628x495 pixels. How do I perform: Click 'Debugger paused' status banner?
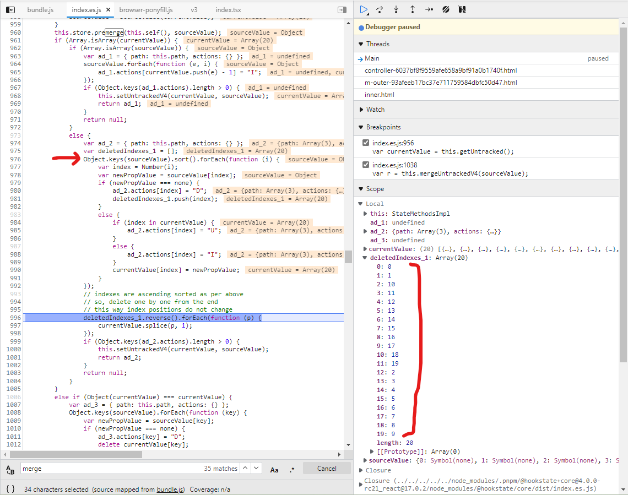point(486,27)
